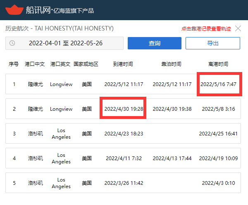This screenshot has width=248, height=205.
Task: Click the 船讯网 site title
Action: pos(38,10)
